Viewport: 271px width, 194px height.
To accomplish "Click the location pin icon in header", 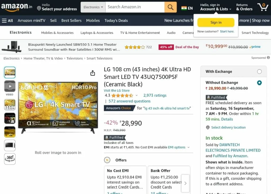I will [x=39, y=8].
